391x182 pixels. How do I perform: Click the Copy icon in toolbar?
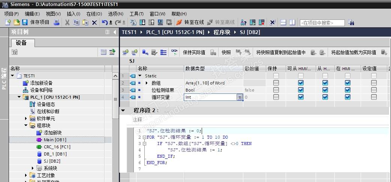point(76,22)
